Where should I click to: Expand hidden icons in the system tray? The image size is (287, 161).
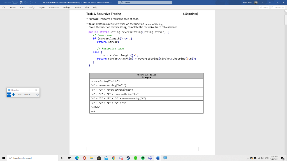pyautogui.click(x=248, y=158)
